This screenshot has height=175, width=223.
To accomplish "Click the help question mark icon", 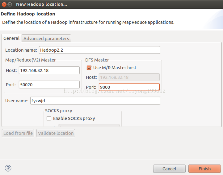I will (8, 168).
